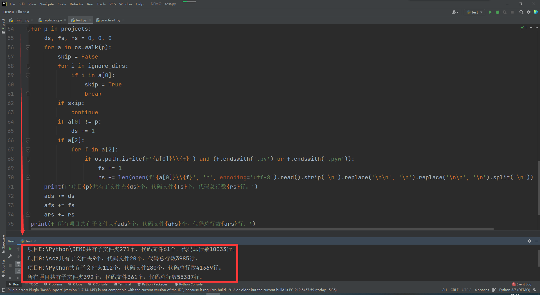Open the Run panel options gear
This screenshot has width=540, height=295.
pos(529,241)
